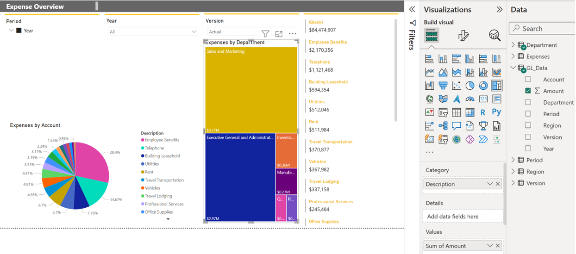The image size is (576, 254).
Task: Expand the Version table in Data pane
Action: coord(513,183)
